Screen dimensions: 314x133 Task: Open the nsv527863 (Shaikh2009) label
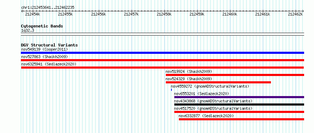(x=44, y=57)
